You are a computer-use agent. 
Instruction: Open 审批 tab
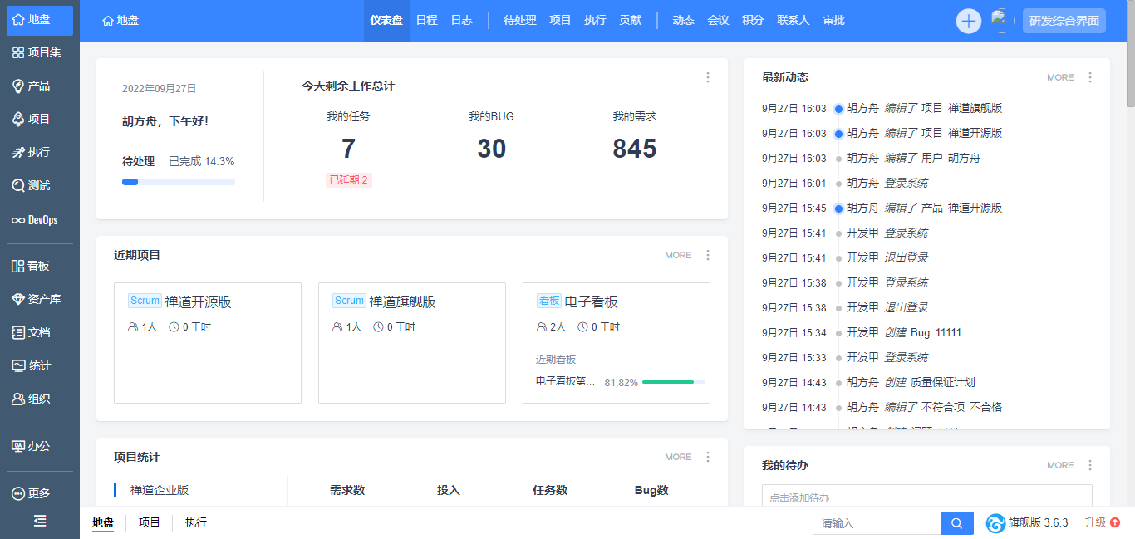pyautogui.click(x=834, y=21)
